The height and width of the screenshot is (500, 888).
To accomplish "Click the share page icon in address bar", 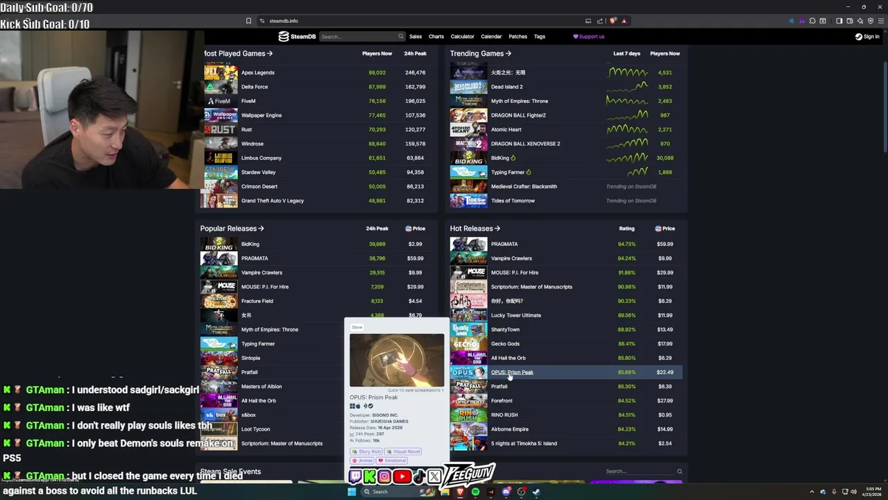I will pyautogui.click(x=600, y=21).
